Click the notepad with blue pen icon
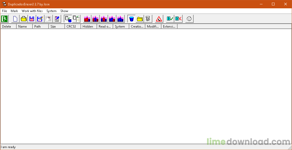The height and width of the screenshot is (150, 292). point(57,19)
